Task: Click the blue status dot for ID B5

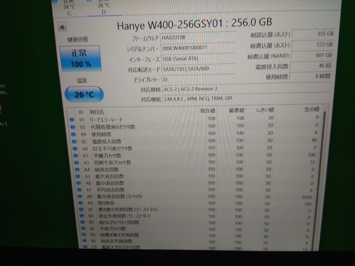Action: coord(84,235)
